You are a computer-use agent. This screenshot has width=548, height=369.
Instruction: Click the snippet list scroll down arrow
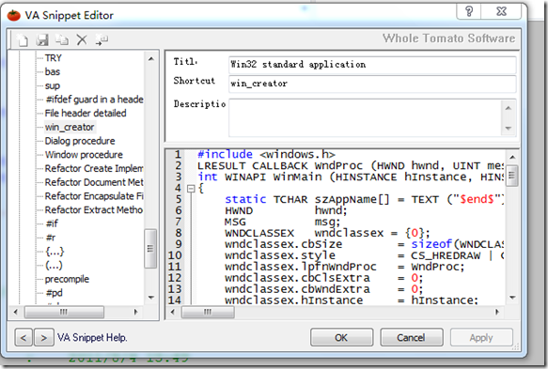pos(151,298)
